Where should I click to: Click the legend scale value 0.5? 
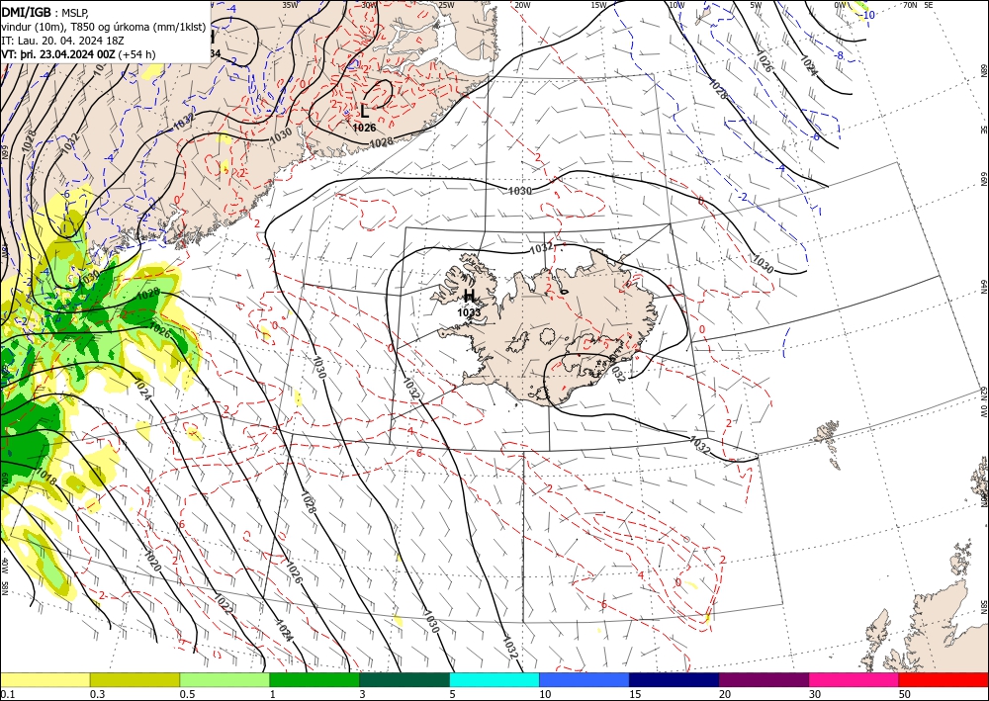[x=187, y=694]
